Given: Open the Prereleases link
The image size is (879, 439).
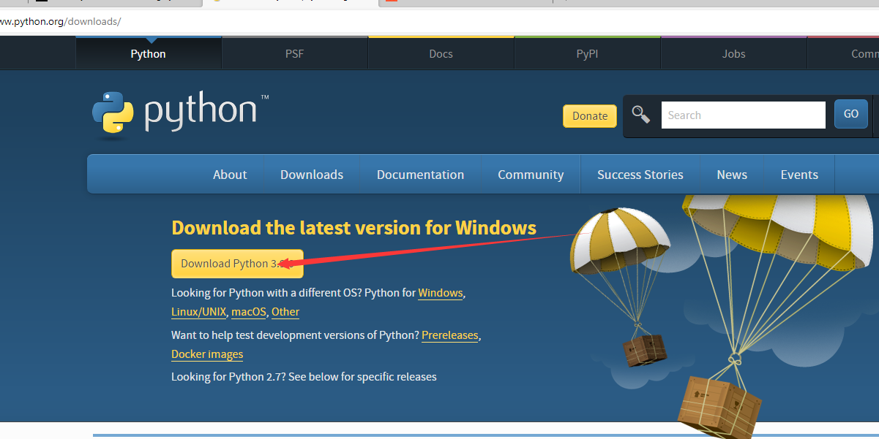Looking at the screenshot, I should pos(449,335).
